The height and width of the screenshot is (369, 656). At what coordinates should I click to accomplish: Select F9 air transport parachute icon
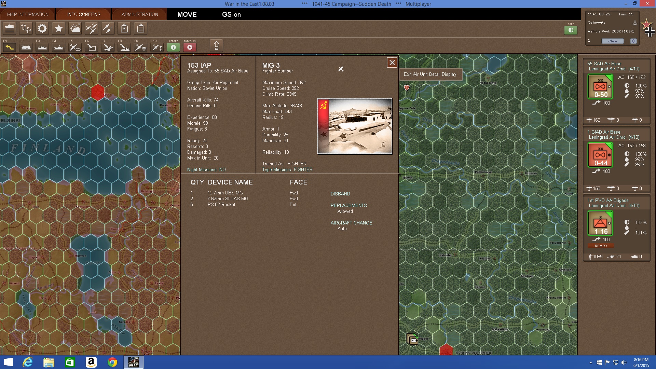coord(141,47)
